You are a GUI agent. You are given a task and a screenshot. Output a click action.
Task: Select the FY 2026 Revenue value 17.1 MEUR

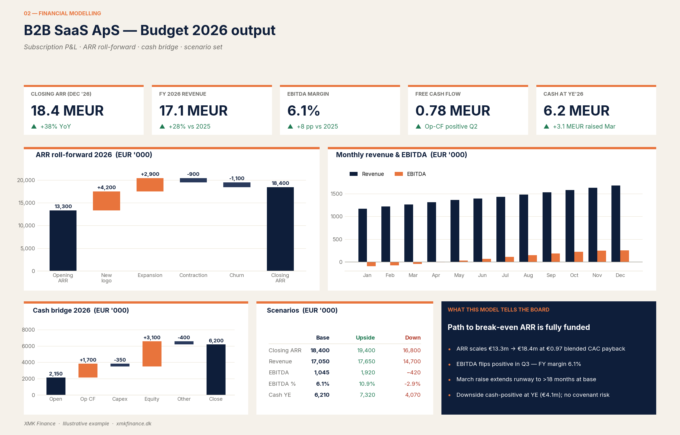[x=193, y=110]
